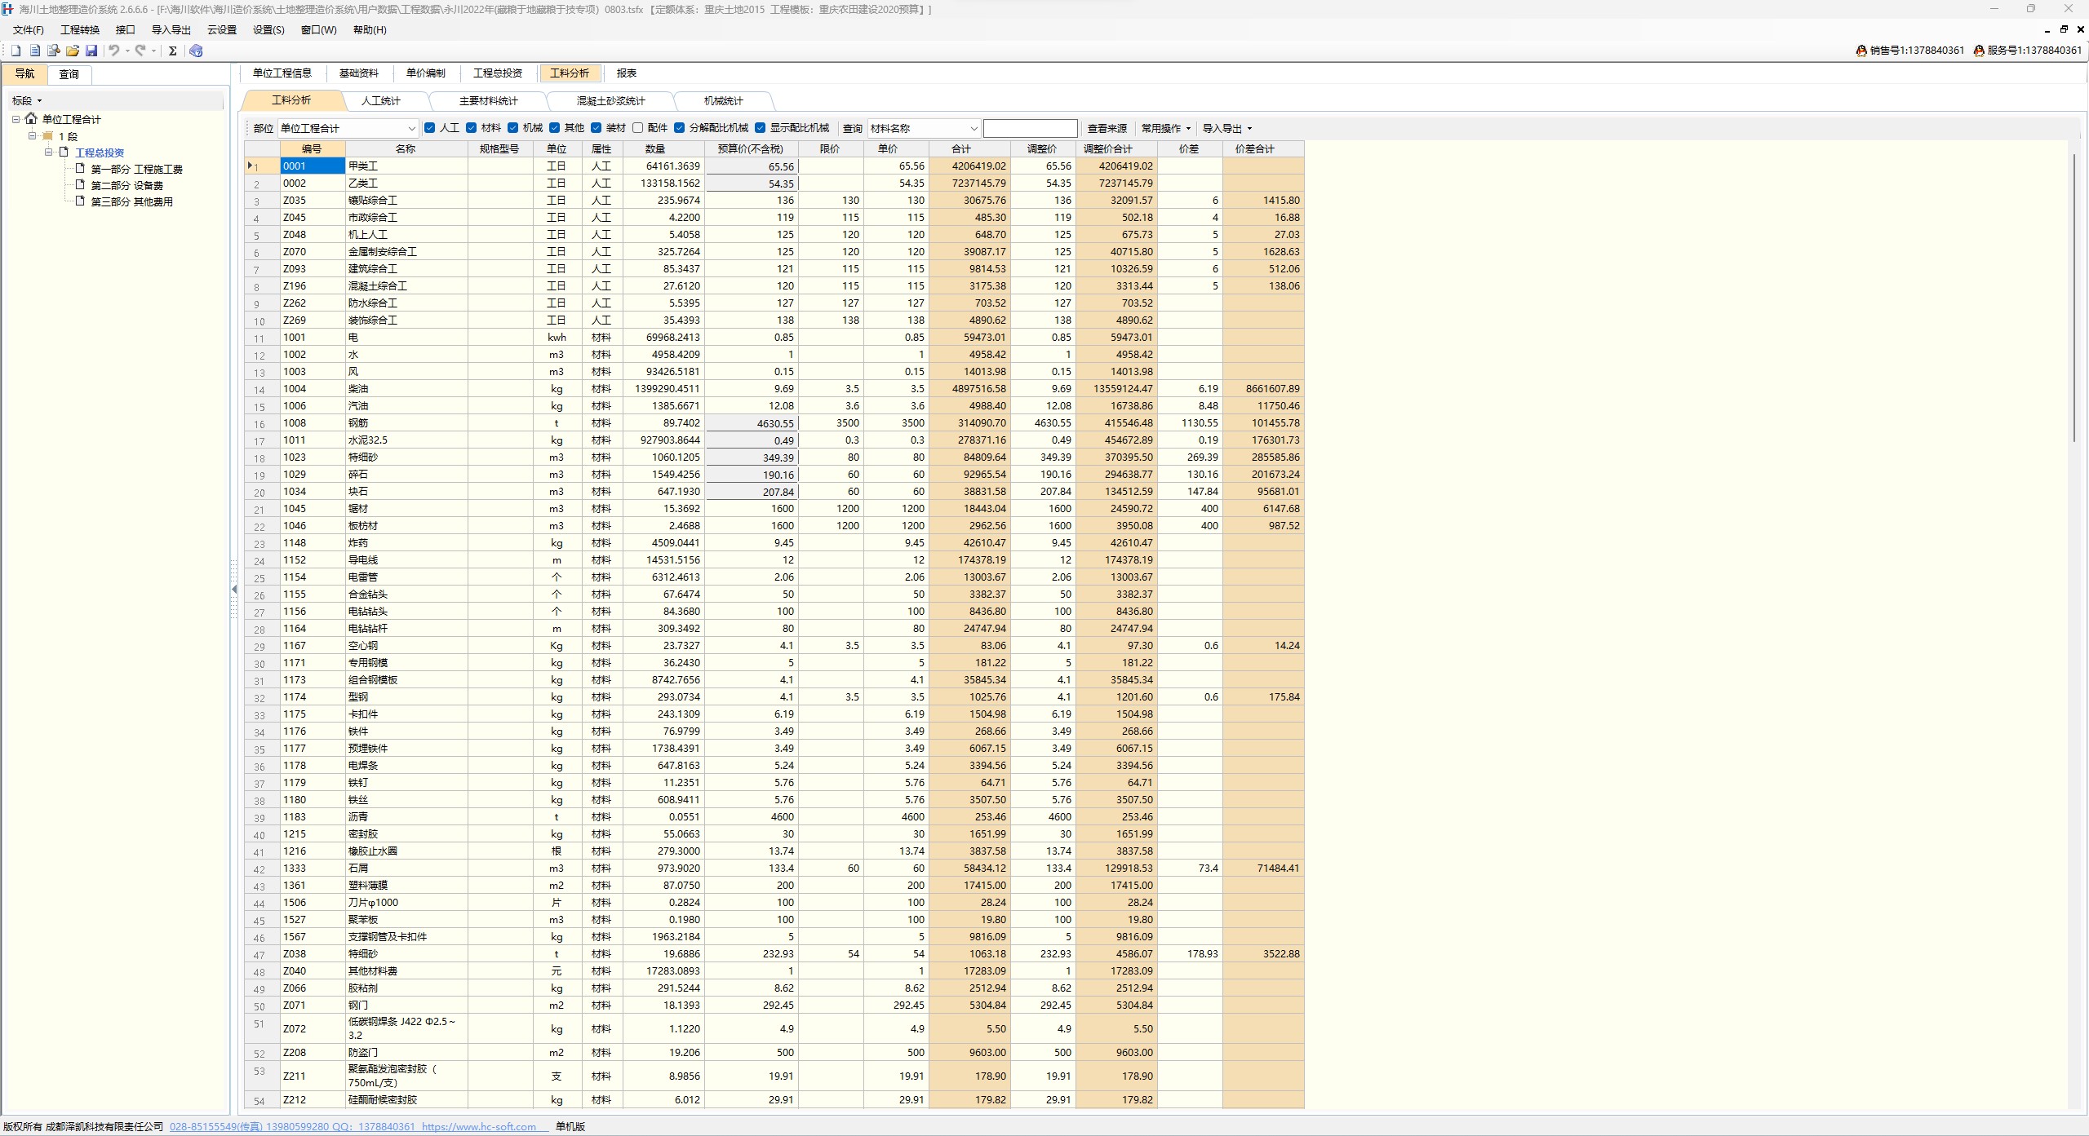Viewport: 2089px width, 1136px height.
Task: Switch to the 人工统计 tab
Action: pyautogui.click(x=381, y=101)
